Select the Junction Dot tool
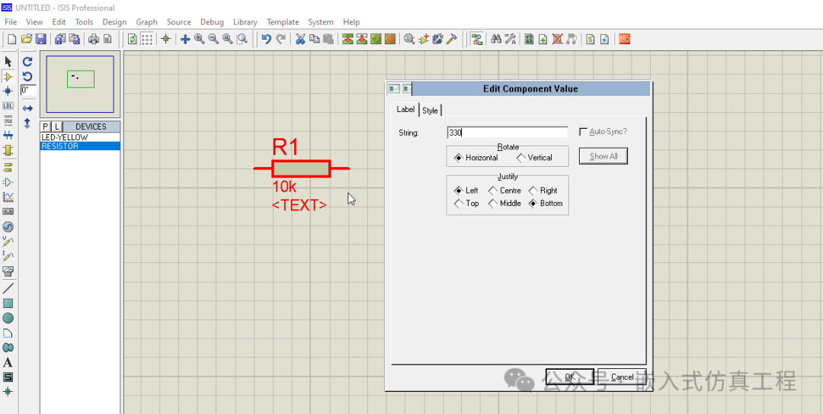The width and height of the screenshot is (823, 414). point(8,91)
